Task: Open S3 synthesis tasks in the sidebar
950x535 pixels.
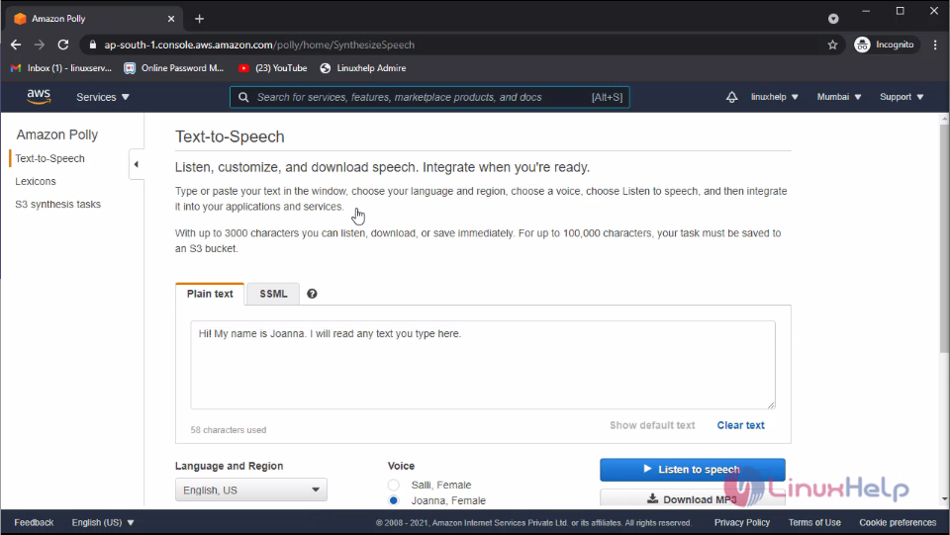Action: click(57, 205)
